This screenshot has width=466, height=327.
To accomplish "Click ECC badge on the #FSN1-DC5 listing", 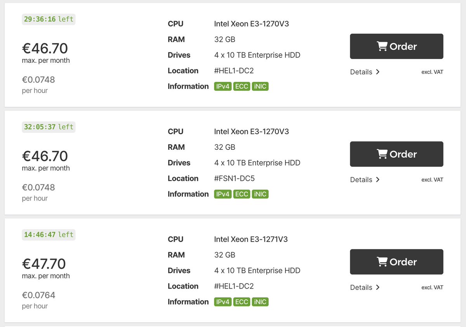I will pos(242,194).
